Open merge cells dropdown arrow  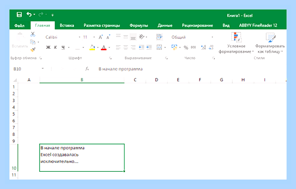point(165,47)
